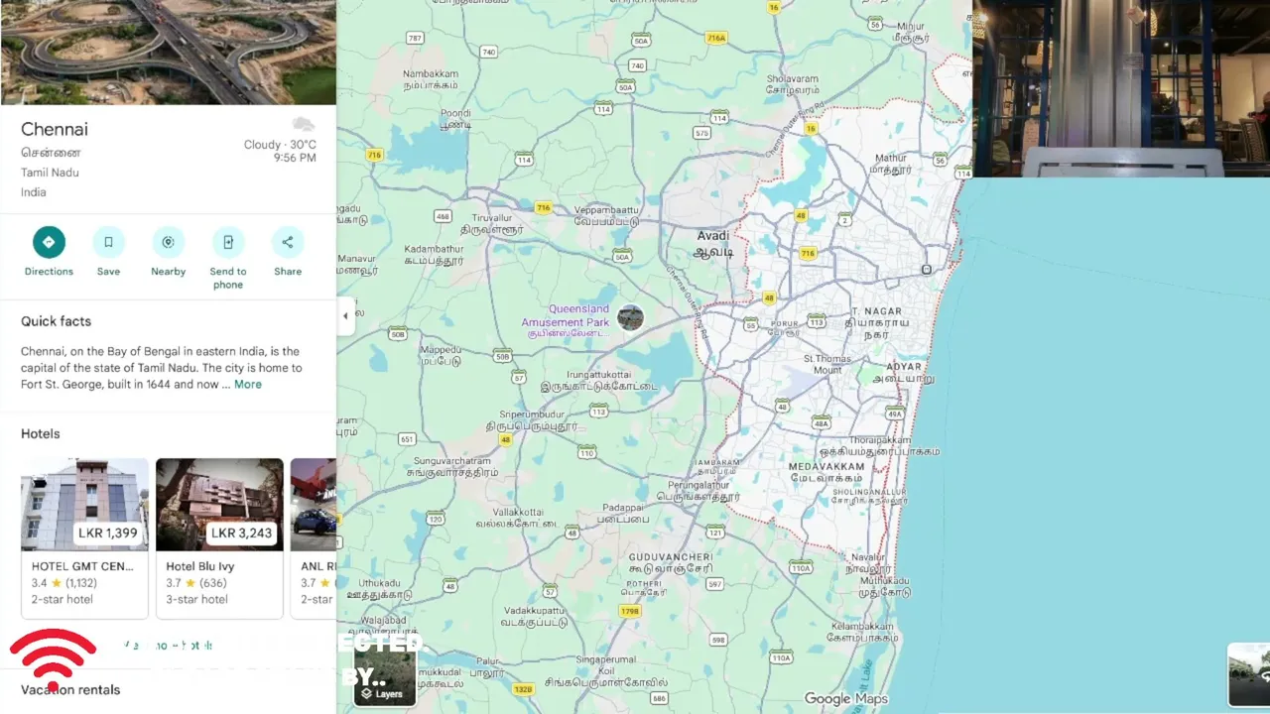Click the LKR 3,243 price tag

click(241, 533)
